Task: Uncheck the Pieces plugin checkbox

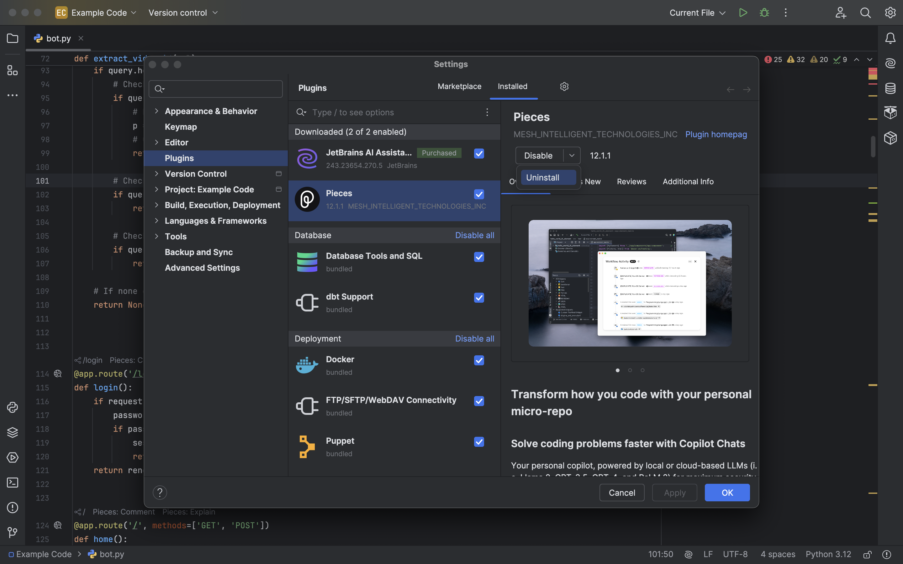Action: pos(479,194)
